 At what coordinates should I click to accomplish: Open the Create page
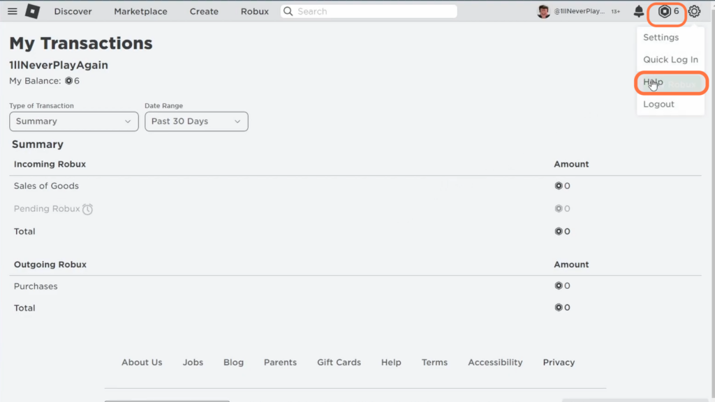tap(204, 11)
